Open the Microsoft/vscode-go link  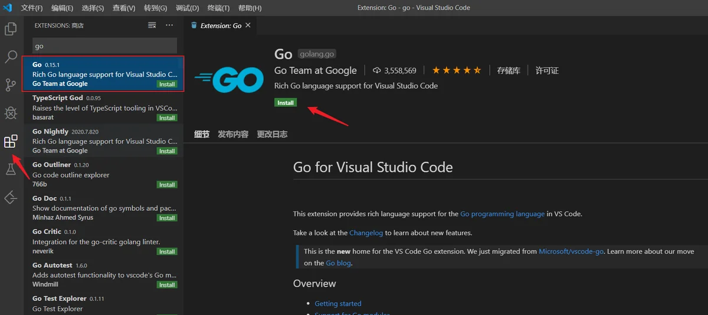coord(571,251)
